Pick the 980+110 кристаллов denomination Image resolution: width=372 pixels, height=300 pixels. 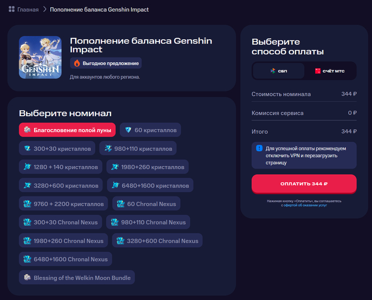[x=138, y=148]
